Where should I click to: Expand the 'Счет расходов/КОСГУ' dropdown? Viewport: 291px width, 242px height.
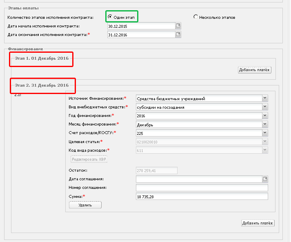click(x=264, y=133)
